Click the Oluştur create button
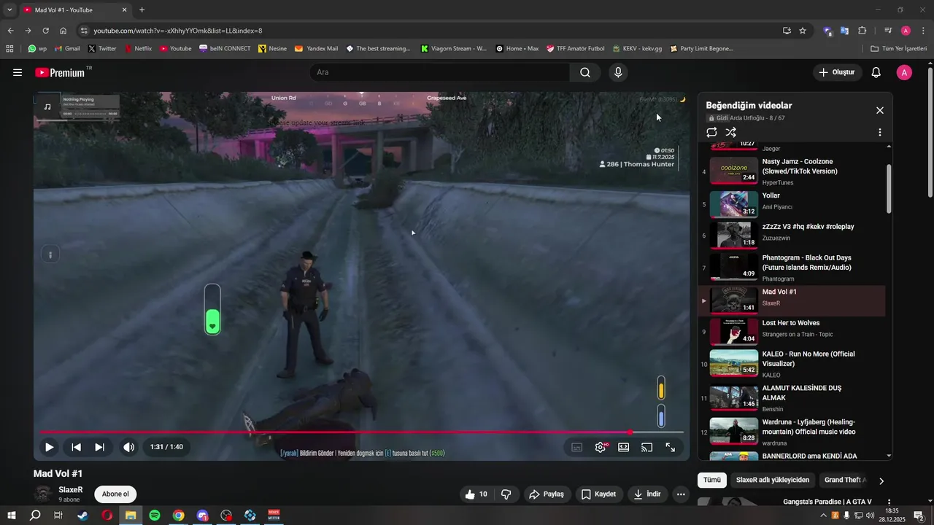Screen dimensions: 934x525 [837, 72]
